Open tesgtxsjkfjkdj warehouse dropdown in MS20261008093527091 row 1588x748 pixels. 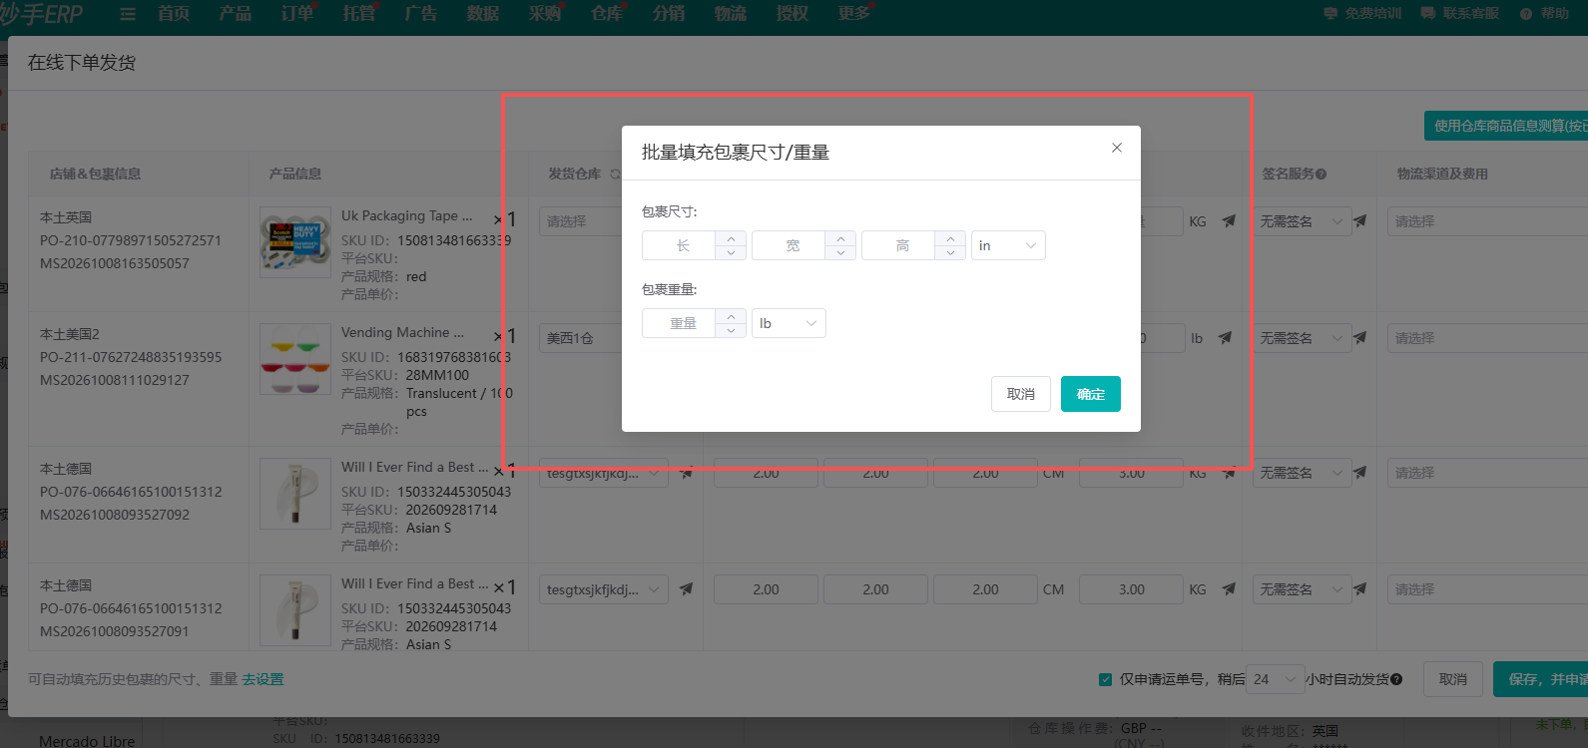coord(604,589)
